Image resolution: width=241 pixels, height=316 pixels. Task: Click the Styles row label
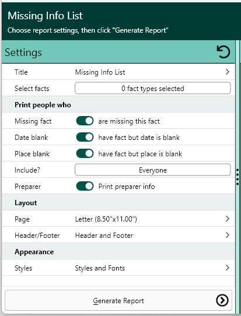(23, 268)
